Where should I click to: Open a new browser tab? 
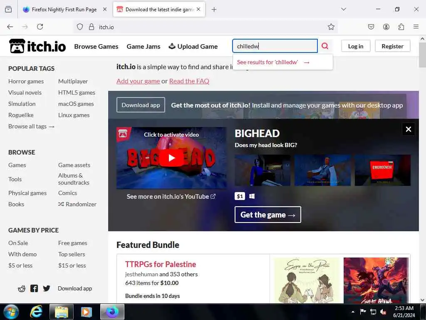(214, 10)
